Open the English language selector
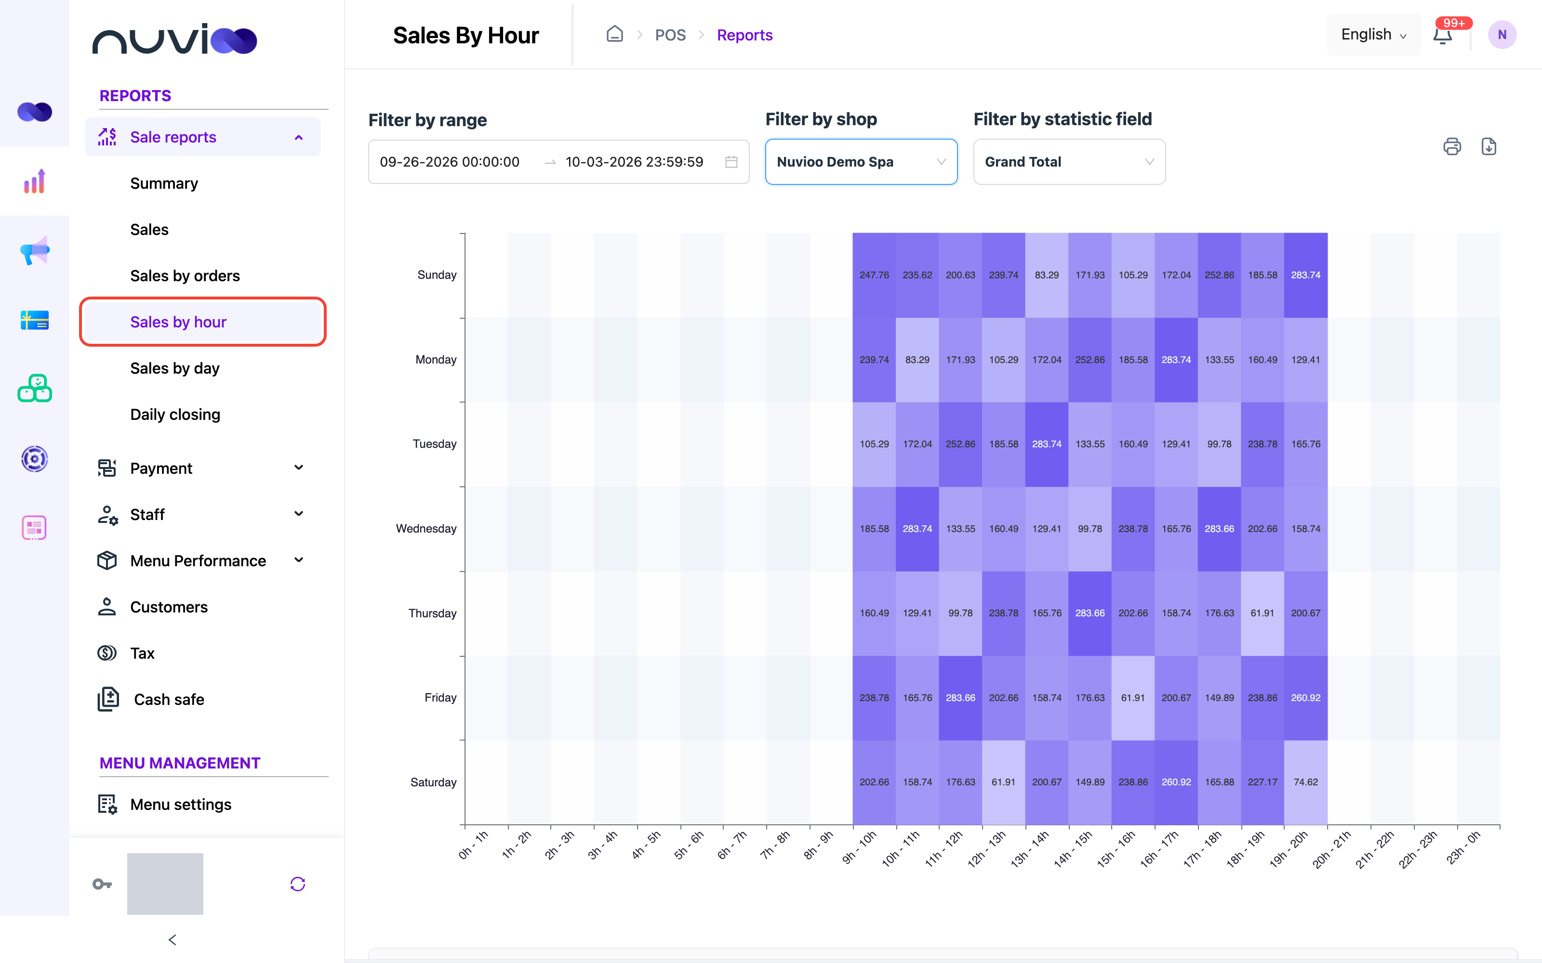The width and height of the screenshot is (1542, 963). click(1373, 34)
